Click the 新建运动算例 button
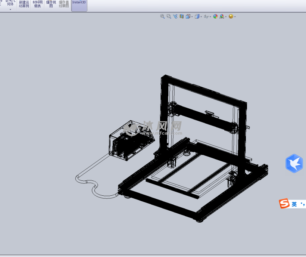This screenshot has height=257, width=306. (24, 4)
